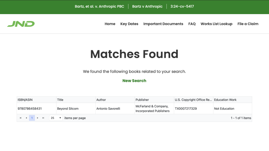Image resolution: width=269 pixels, height=151 pixels.
Task: Sort by Title column header
Action: [x=76, y=100]
